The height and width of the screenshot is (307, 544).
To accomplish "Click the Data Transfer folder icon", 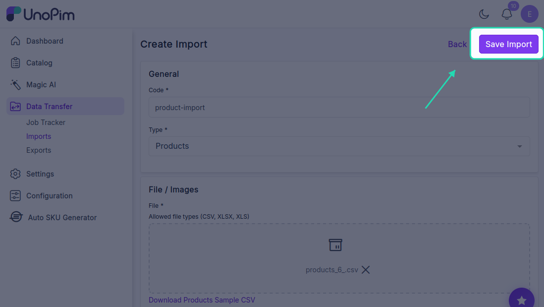I will point(15,107).
